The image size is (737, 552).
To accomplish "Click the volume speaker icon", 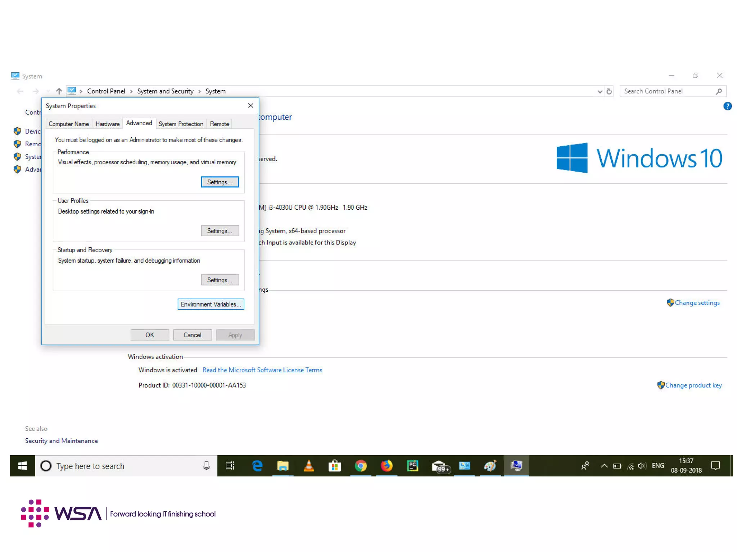I will click(x=642, y=466).
